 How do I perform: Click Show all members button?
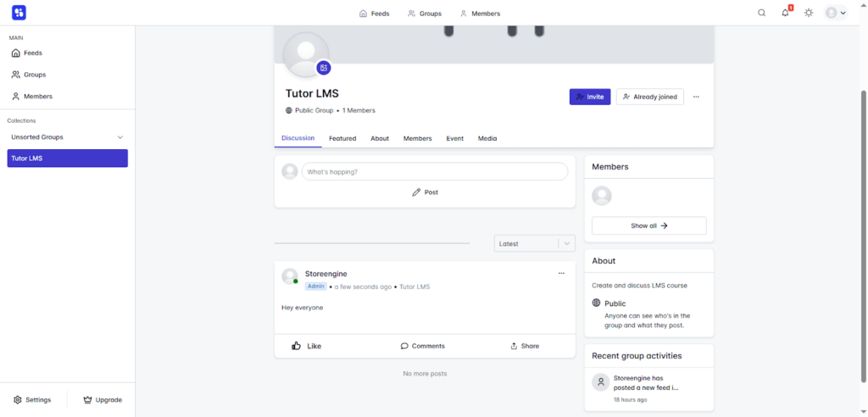click(648, 226)
